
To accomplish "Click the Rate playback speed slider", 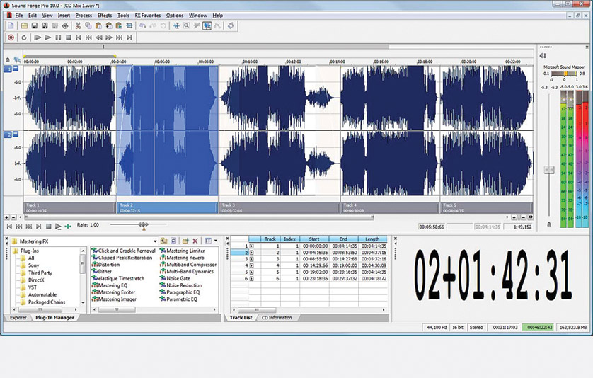I will [144, 225].
